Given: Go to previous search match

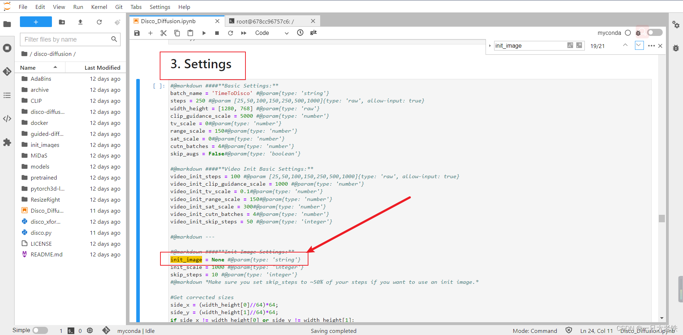Looking at the screenshot, I should 625,45.
